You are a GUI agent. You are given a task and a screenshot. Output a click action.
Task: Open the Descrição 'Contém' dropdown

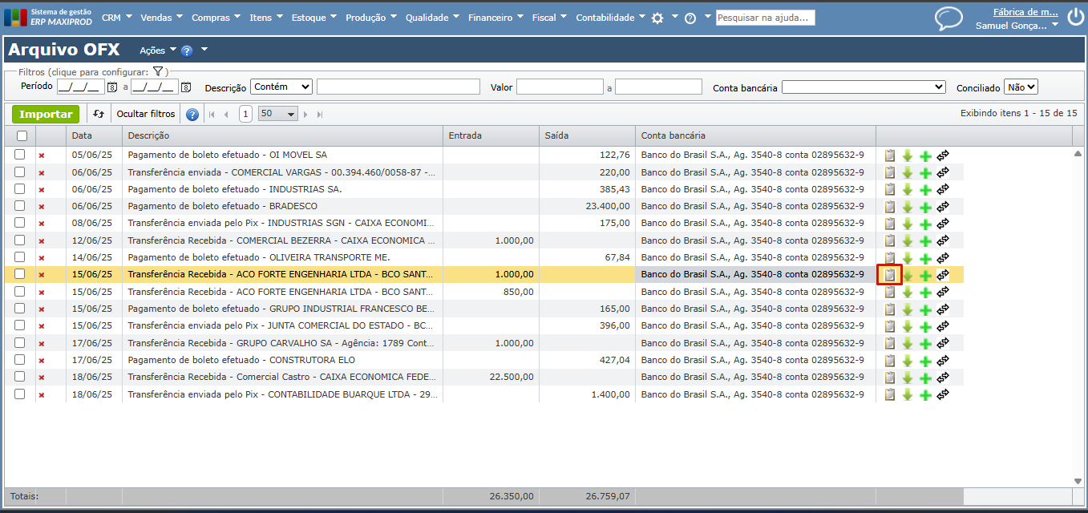[281, 87]
